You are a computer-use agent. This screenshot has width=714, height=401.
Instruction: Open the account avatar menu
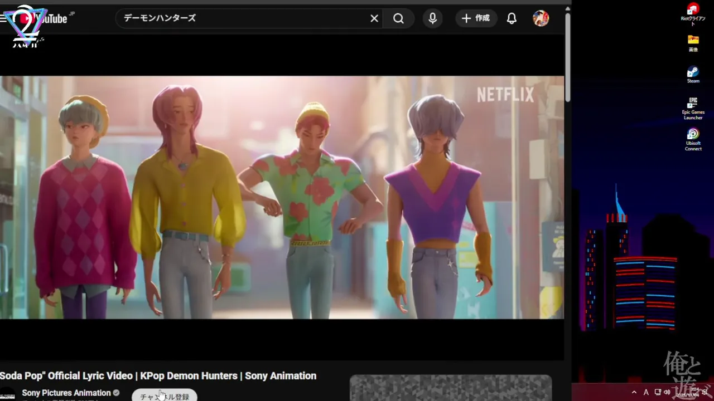click(x=541, y=18)
